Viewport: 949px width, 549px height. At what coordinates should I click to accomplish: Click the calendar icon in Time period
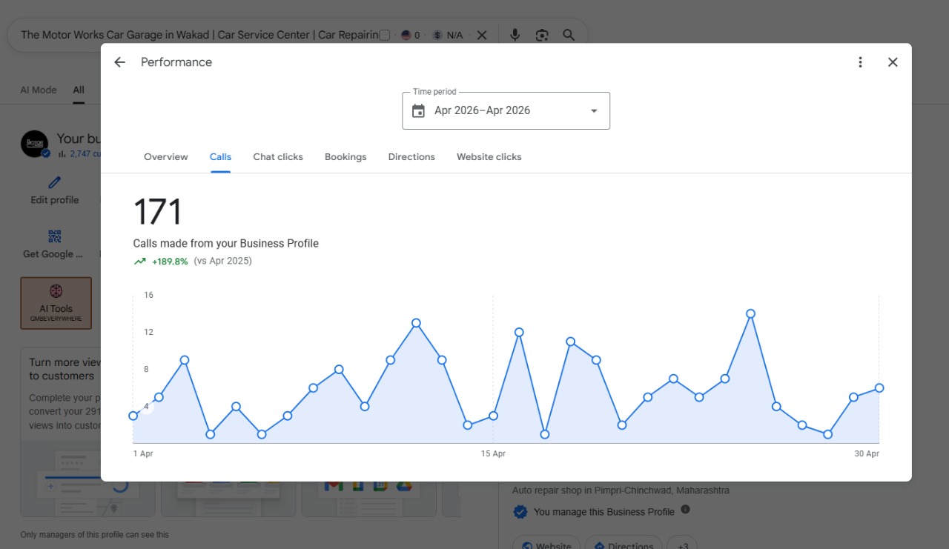pos(418,110)
